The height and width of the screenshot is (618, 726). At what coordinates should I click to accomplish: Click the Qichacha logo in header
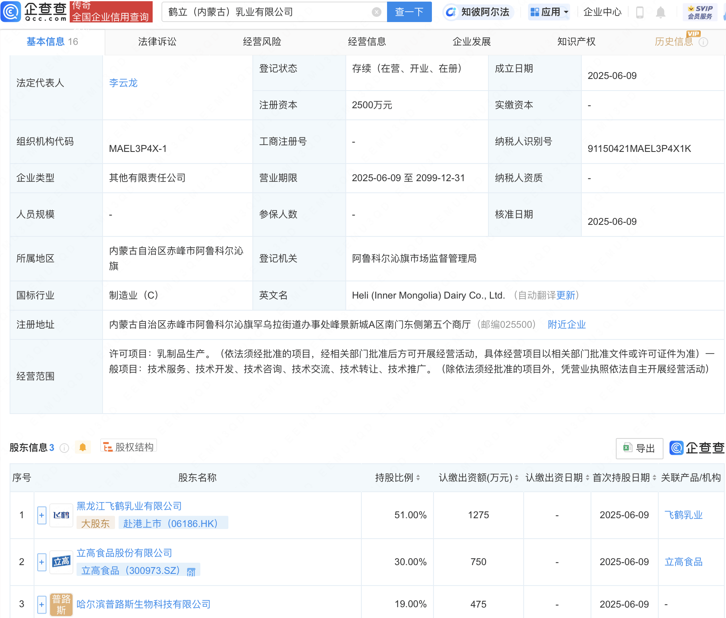(x=34, y=12)
